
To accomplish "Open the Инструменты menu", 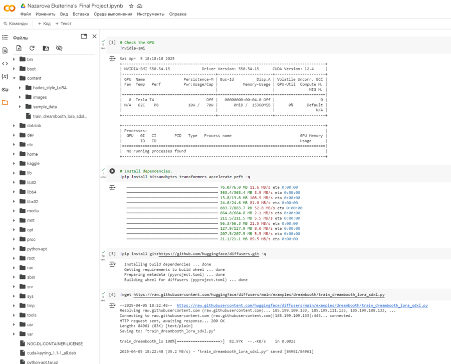I will pyautogui.click(x=150, y=15).
